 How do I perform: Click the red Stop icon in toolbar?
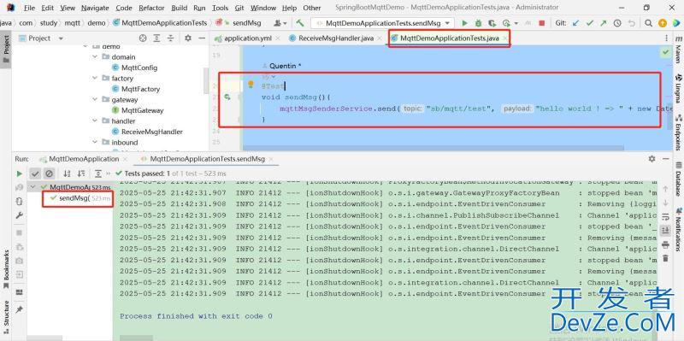pyautogui.click(x=542, y=23)
